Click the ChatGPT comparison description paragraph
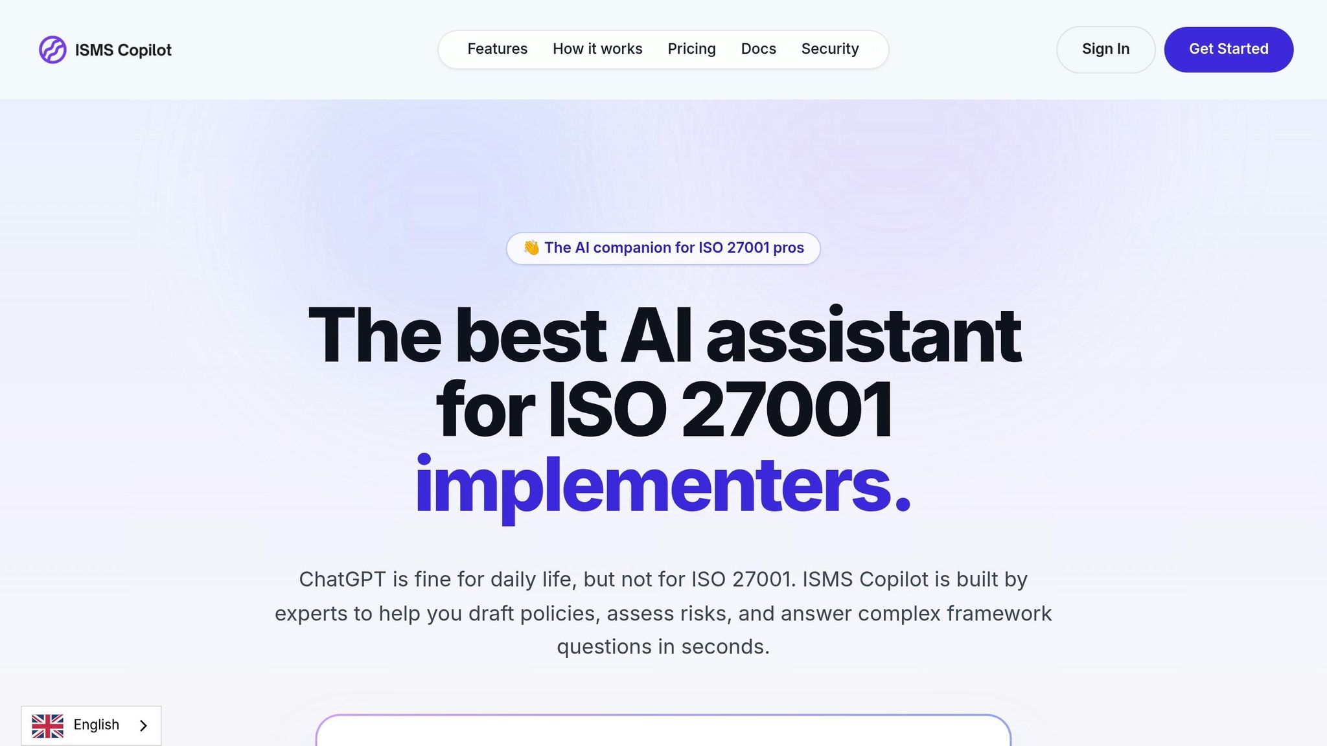Viewport: 1327px width, 746px height. pyautogui.click(x=663, y=613)
